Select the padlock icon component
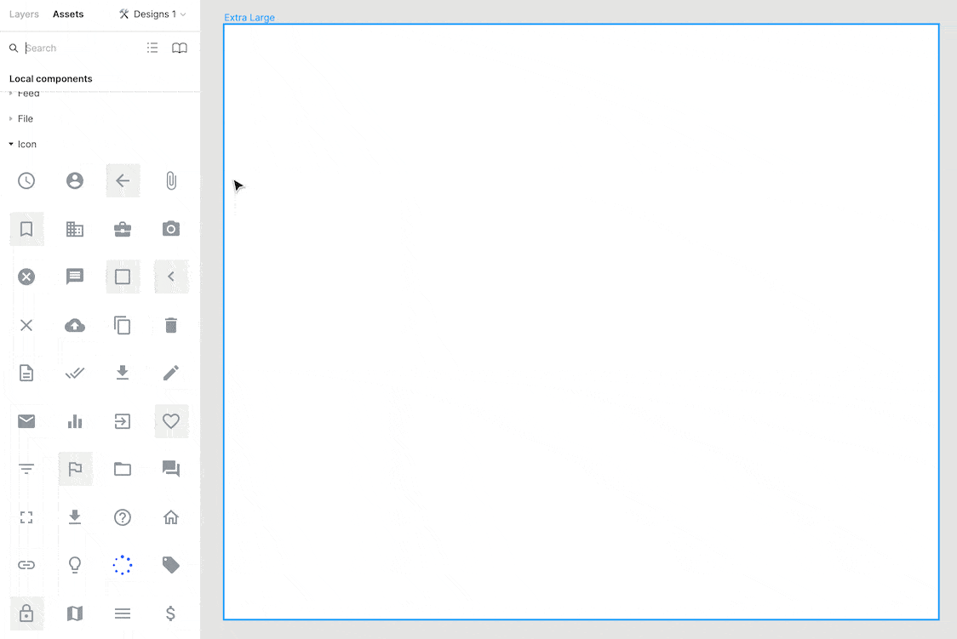This screenshot has width=957, height=639. click(x=26, y=613)
